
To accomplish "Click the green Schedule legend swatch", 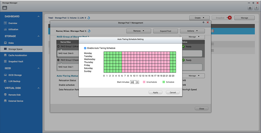I will (x=164, y=82).
